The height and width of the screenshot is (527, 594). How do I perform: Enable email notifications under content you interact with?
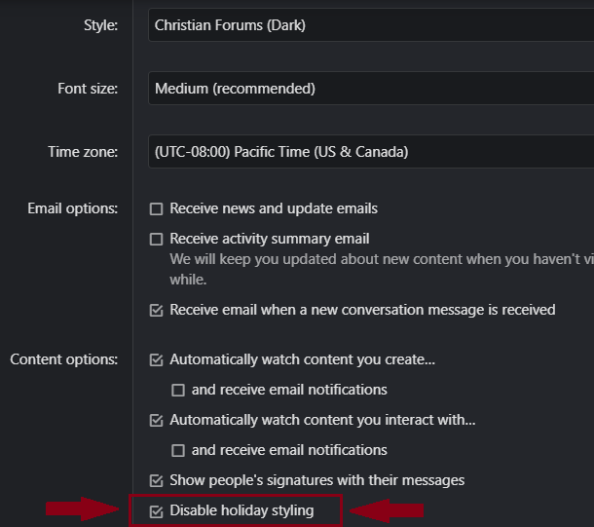point(178,450)
